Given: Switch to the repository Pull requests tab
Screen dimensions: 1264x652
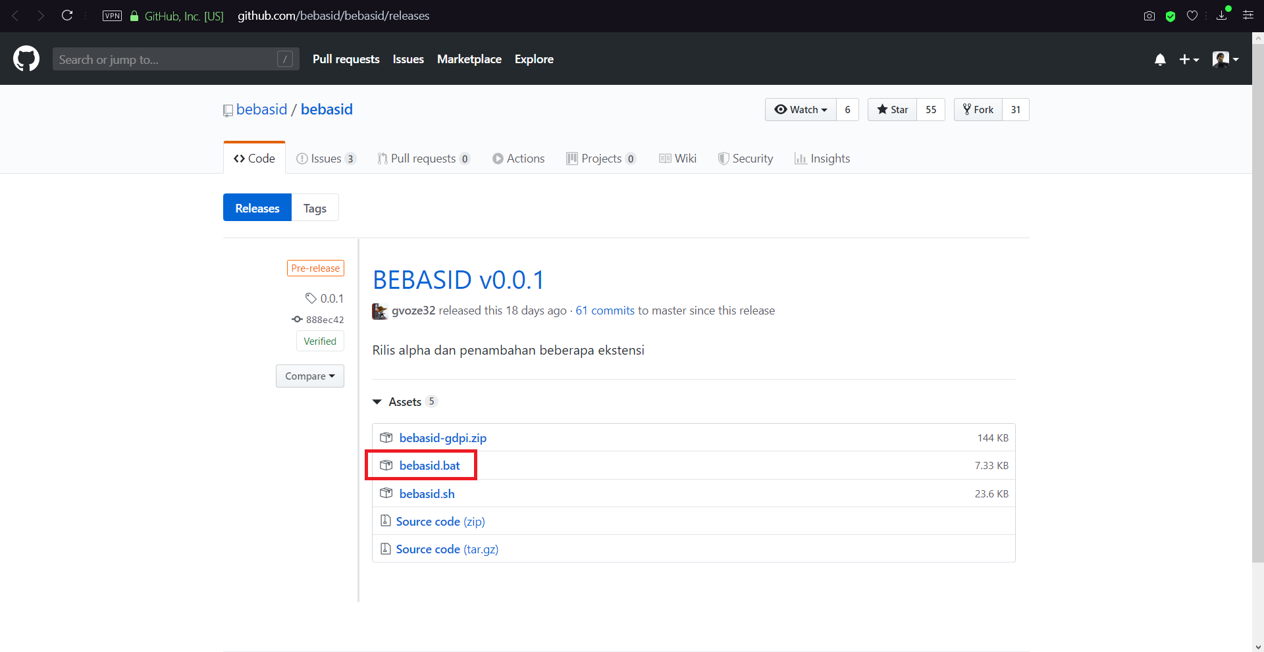Looking at the screenshot, I should [x=423, y=159].
